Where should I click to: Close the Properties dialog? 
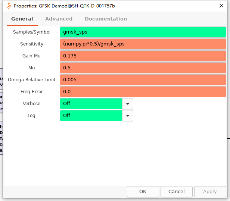tap(221, 6)
